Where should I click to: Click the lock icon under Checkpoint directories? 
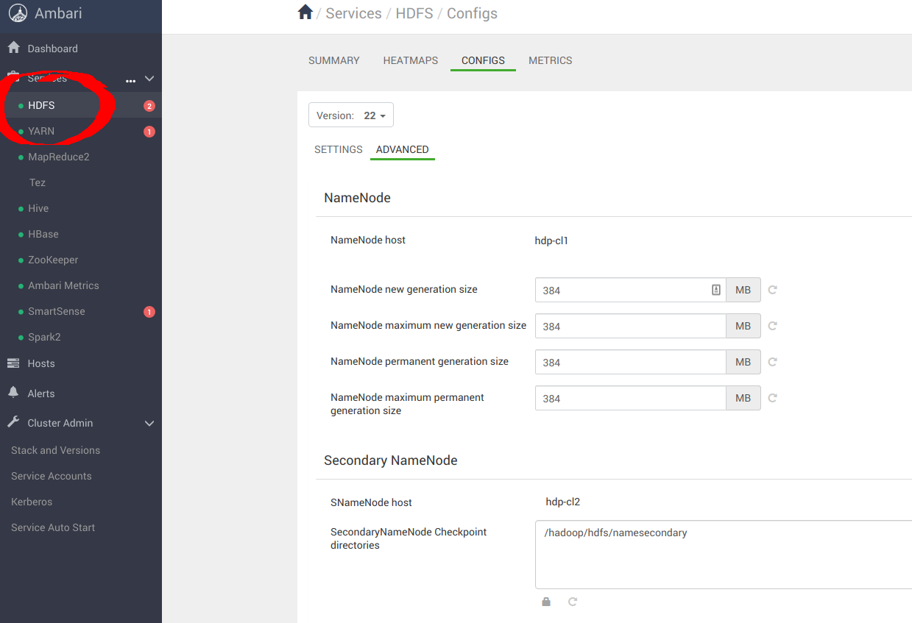pyautogui.click(x=545, y=601)
